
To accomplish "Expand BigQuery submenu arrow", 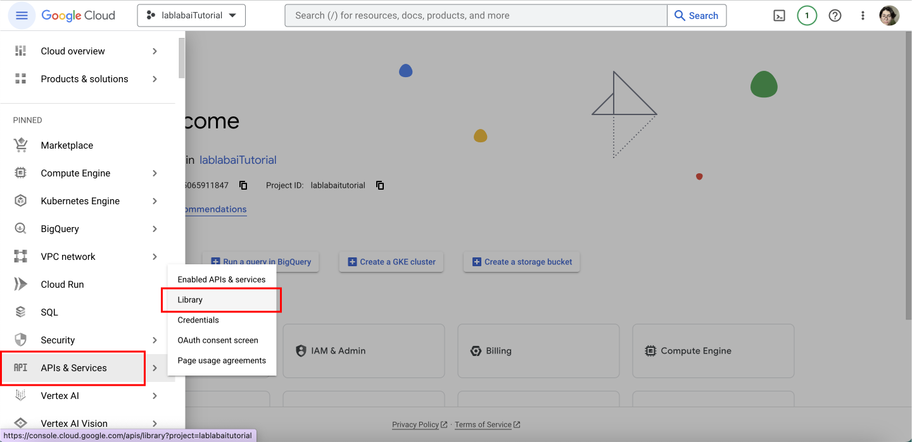I will pos(155,229).
